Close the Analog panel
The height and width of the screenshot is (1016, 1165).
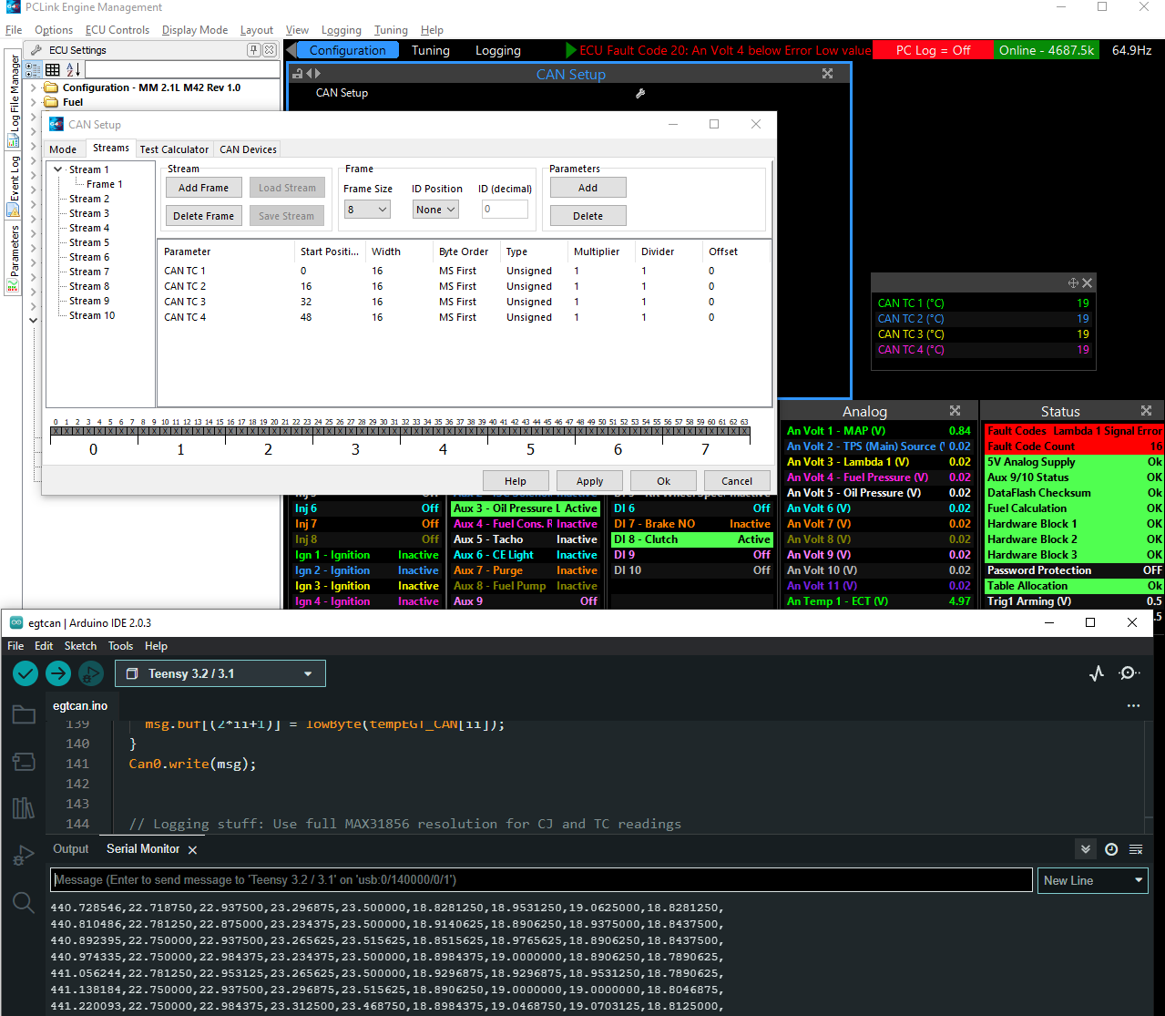pos(955,411)
